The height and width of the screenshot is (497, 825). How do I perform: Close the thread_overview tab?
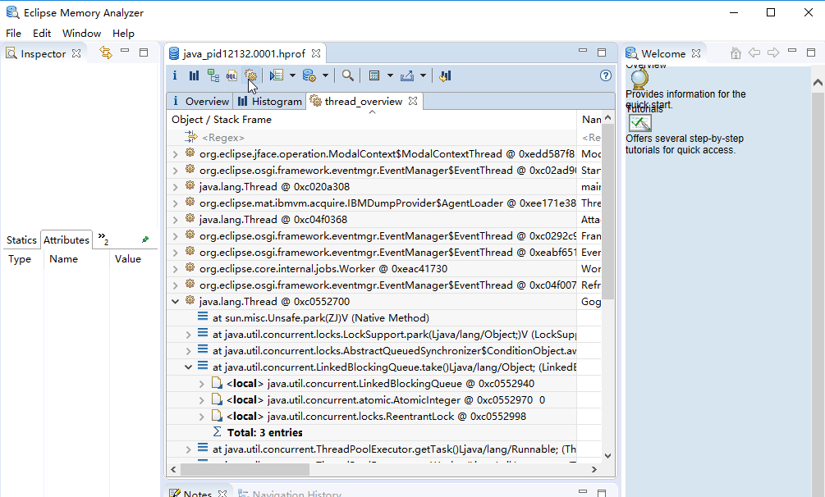point(413,100)
